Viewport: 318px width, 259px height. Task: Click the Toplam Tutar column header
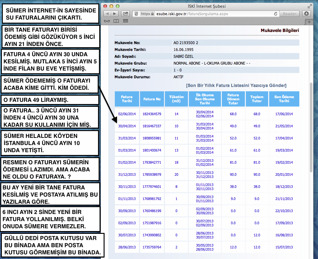(257, 99)
